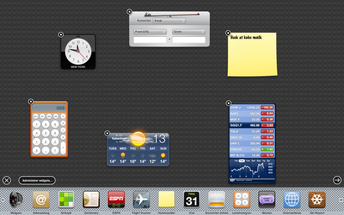Launch the Ski Report widget
Screen dimensions: 344x215
pyautogui.click(x=317, y=200)
